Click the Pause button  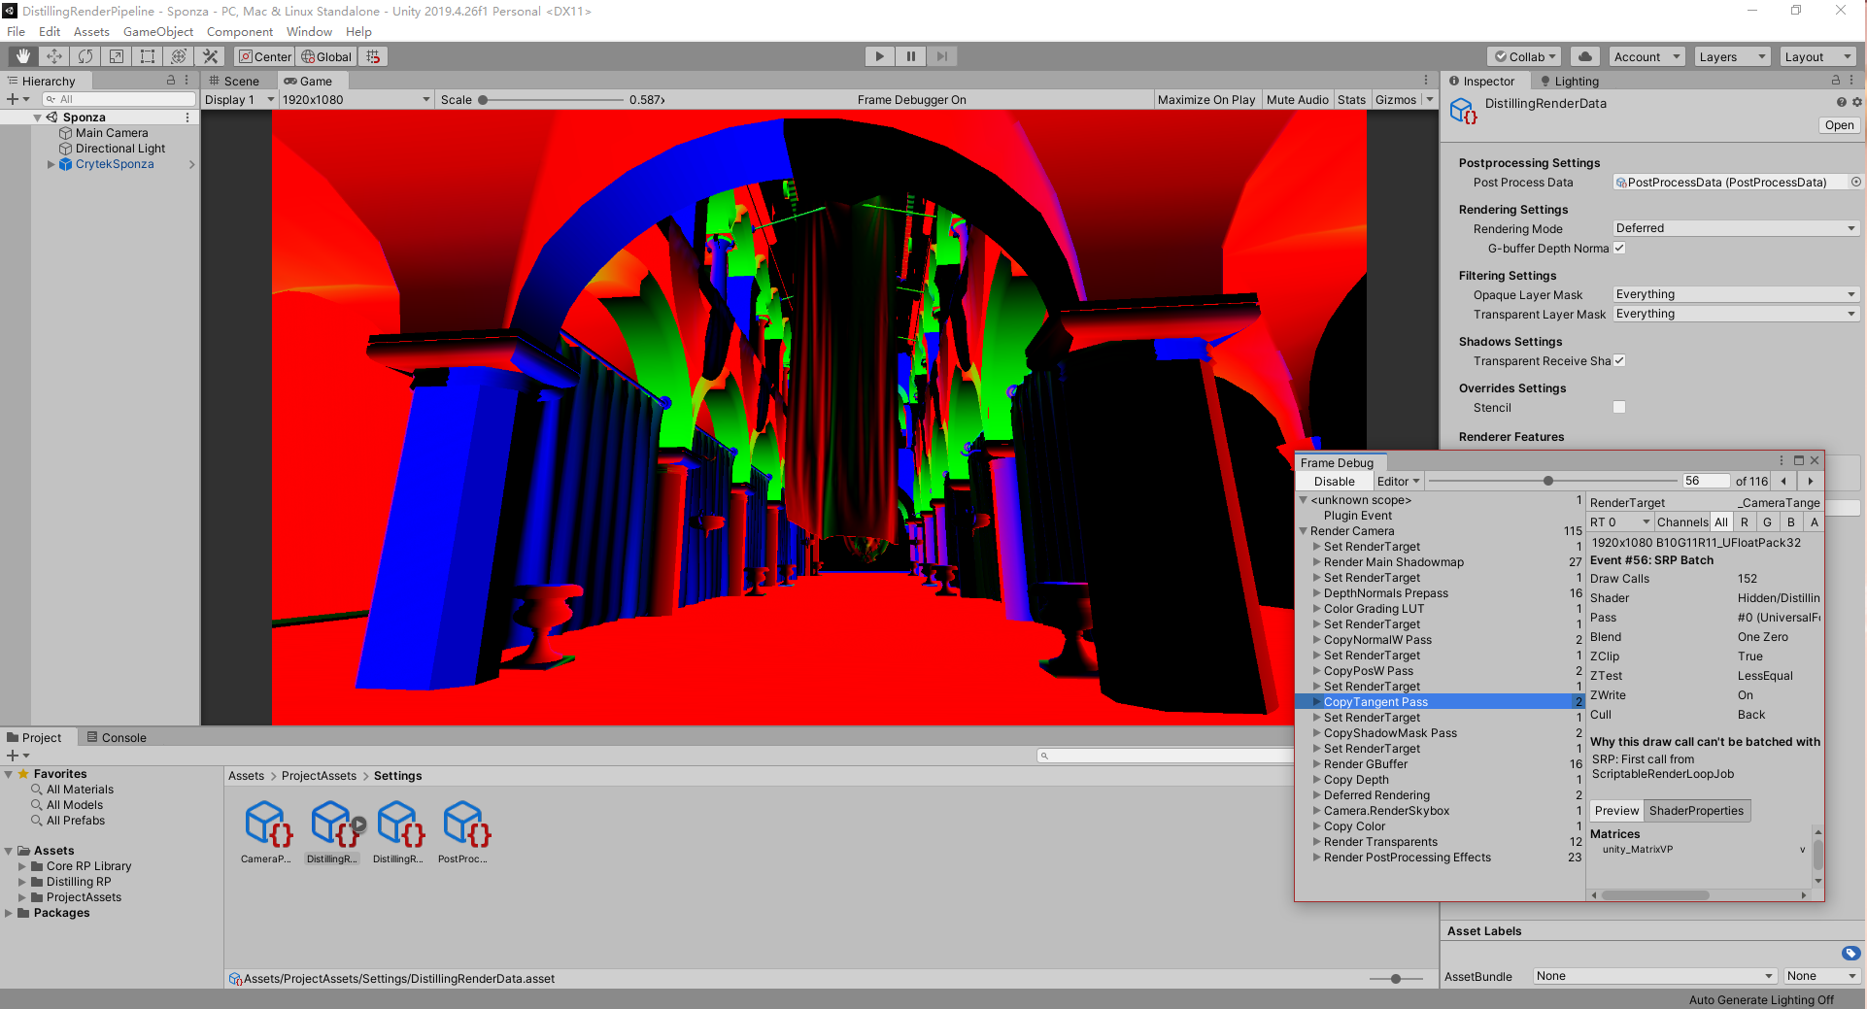[910, 56]
